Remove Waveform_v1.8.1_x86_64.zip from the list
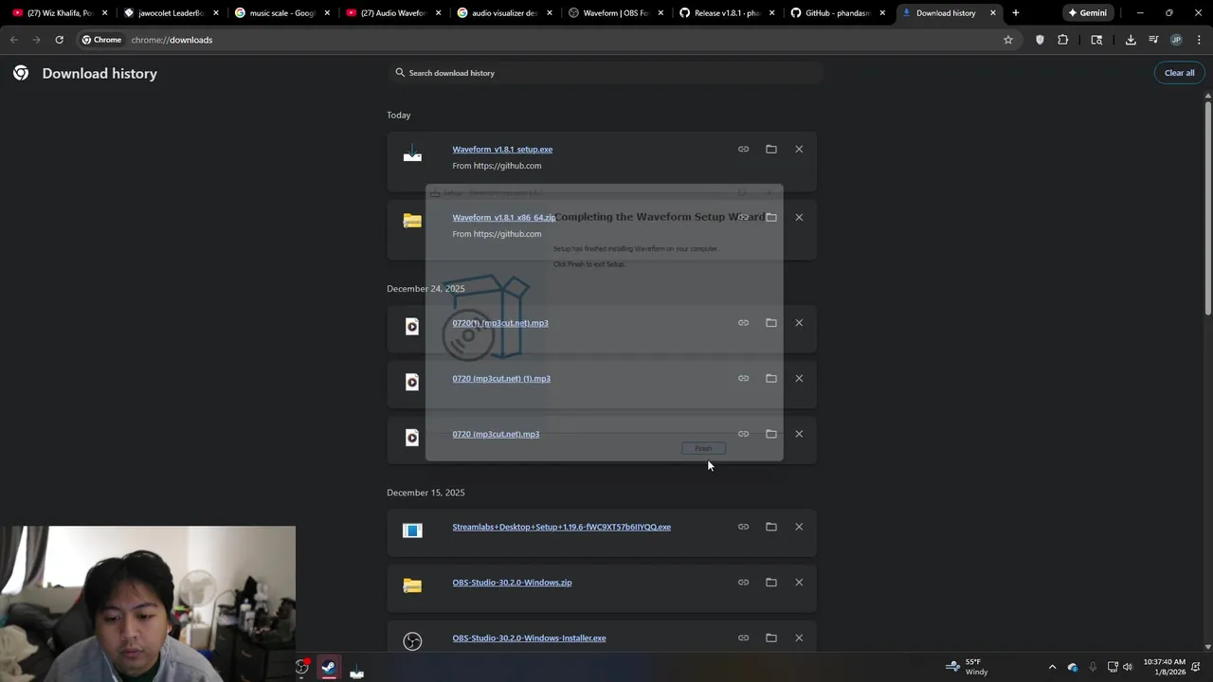This screenshot has width=1213, height=682. click(x=799, y=217)
